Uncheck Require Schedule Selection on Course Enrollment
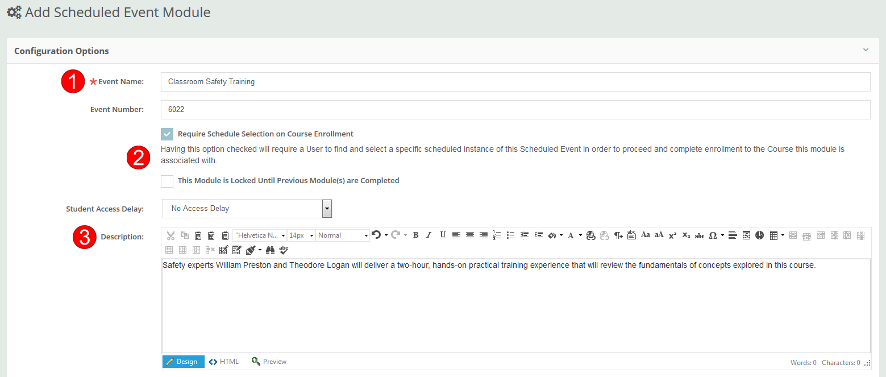 pyautogui.click(x=167, y=134)
